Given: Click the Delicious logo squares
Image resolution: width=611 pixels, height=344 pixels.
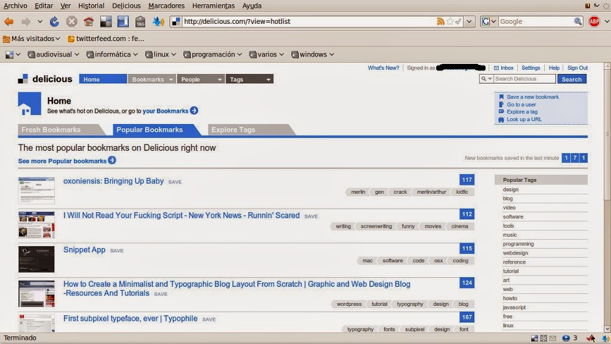Looking at the screenshot, I should tap(23, 79).
